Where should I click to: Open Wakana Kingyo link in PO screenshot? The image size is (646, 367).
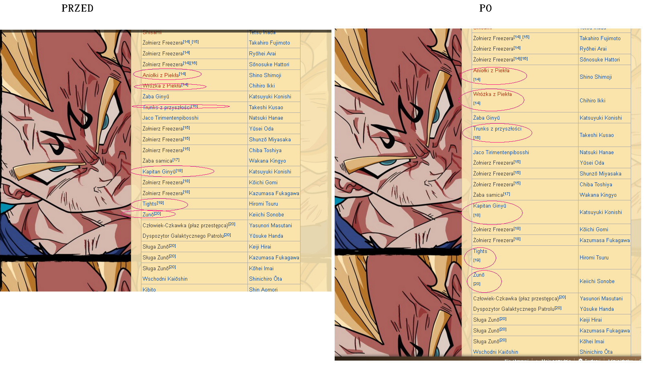coord(598,195)
